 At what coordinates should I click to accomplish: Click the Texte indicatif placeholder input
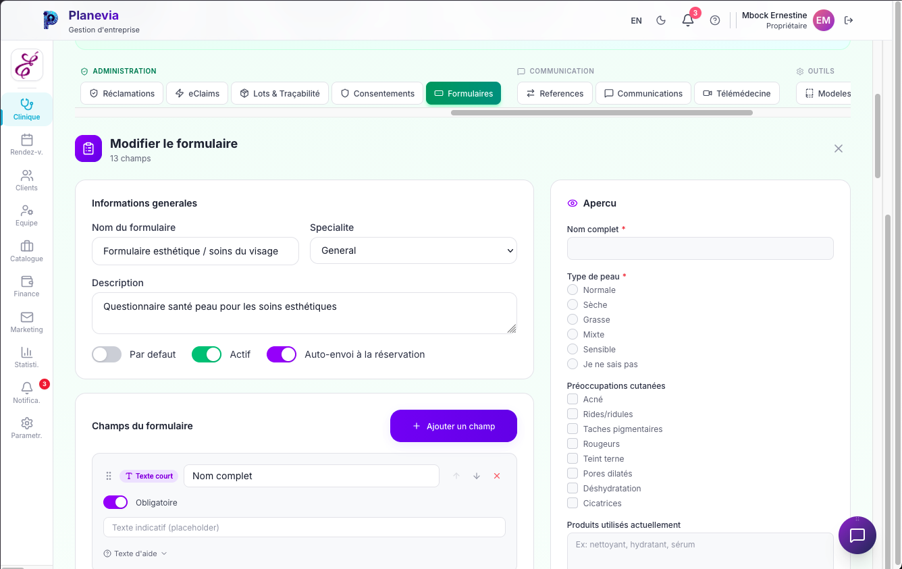click(304, 527)
